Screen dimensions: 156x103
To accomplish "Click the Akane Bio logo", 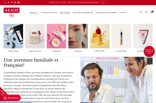I will coord(11,12).
